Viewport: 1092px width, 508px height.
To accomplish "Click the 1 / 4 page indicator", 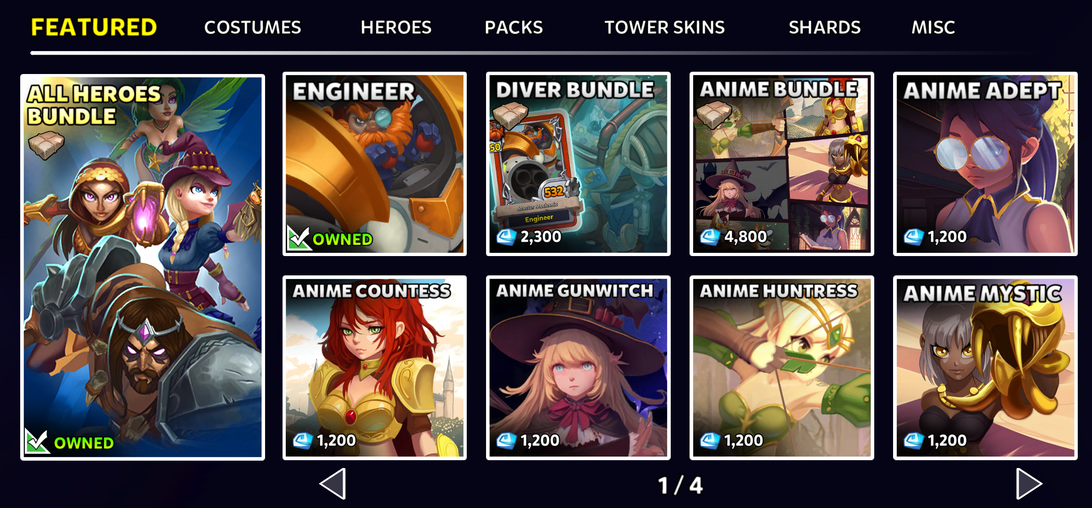I will click(680, 485).
